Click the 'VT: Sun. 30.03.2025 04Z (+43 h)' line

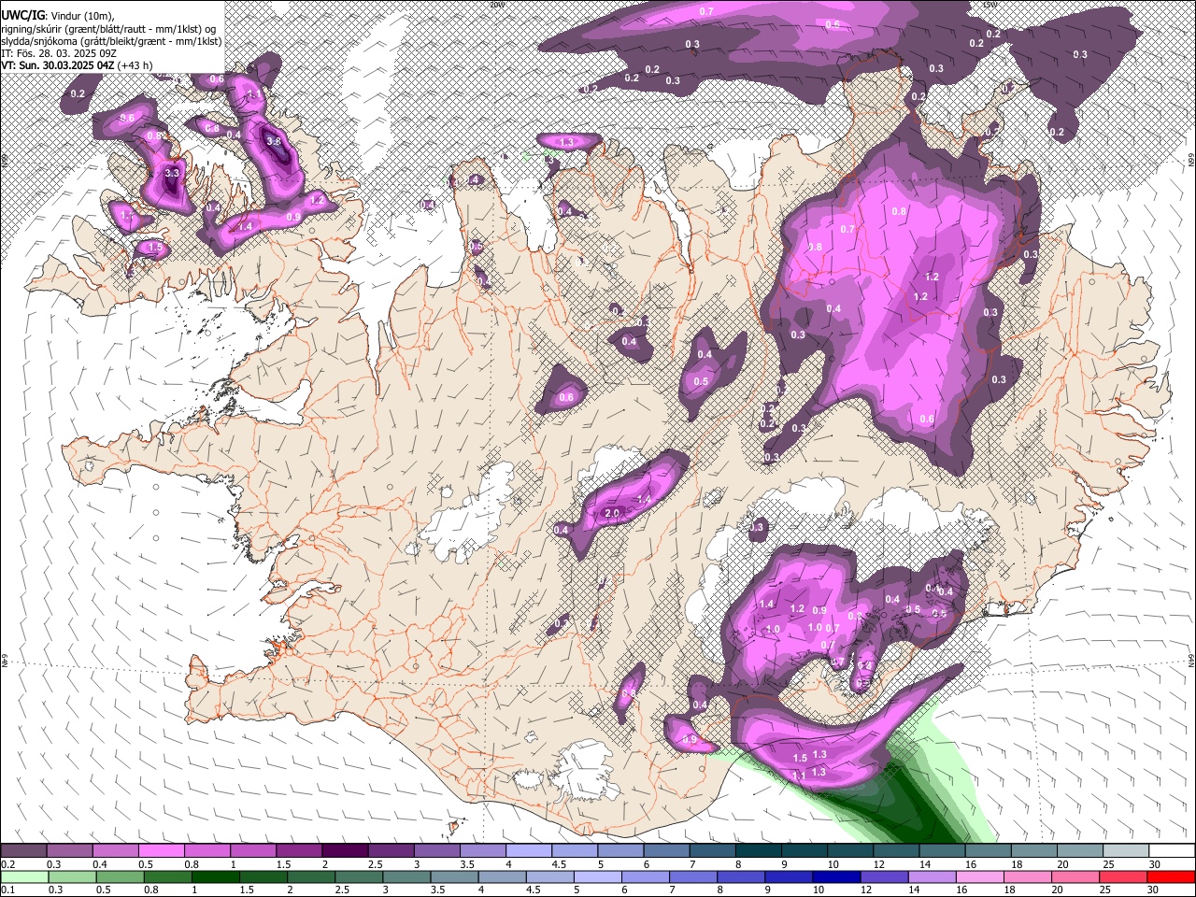tap(78, 66)
